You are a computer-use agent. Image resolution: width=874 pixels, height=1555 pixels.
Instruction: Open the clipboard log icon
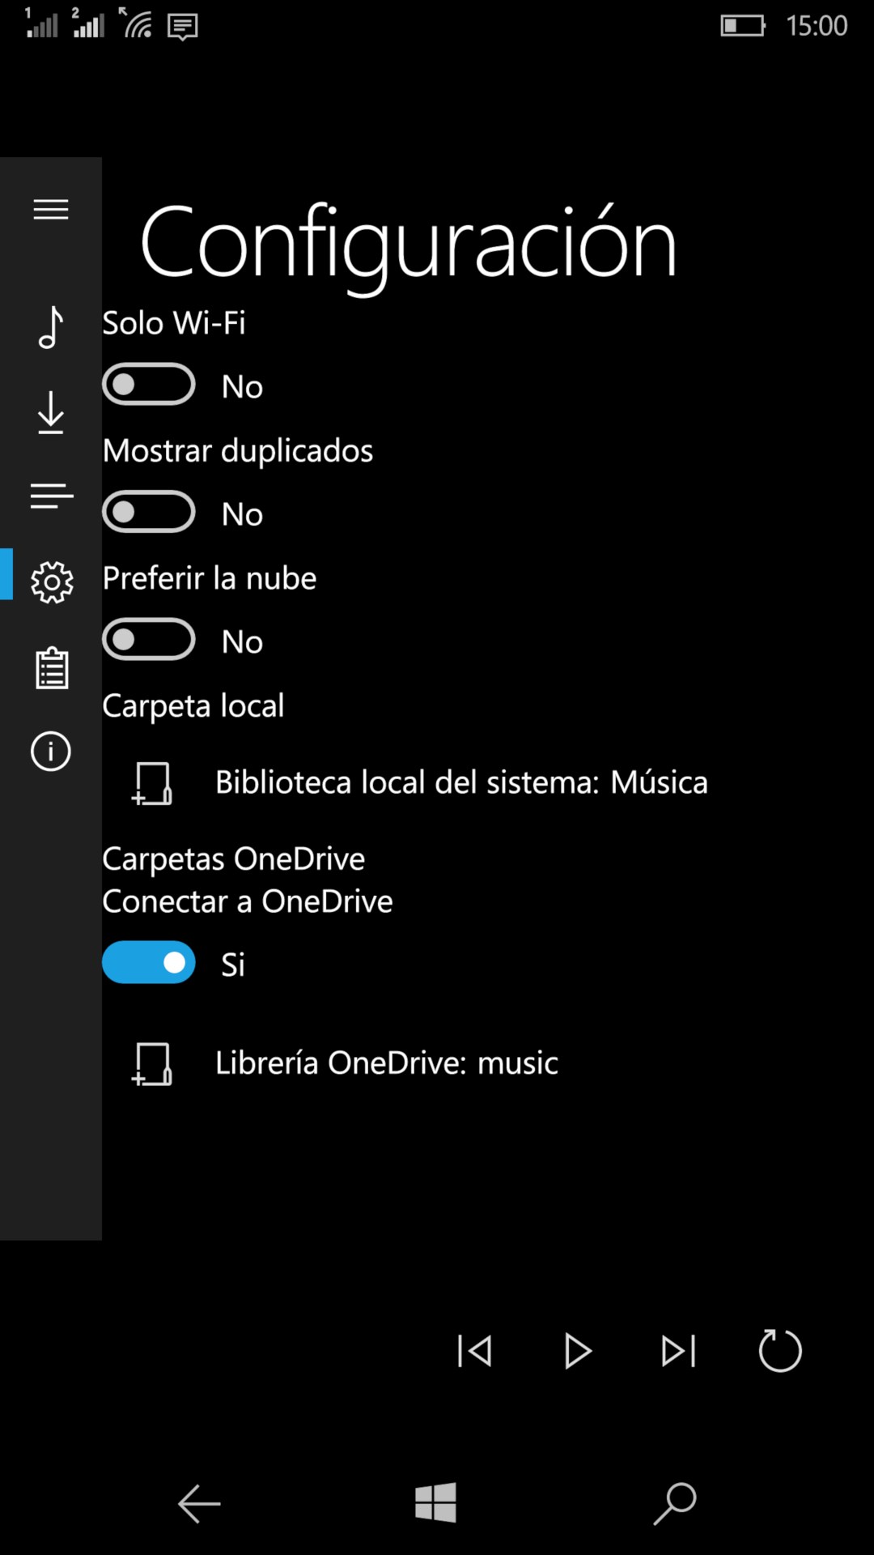coord(52,668)
